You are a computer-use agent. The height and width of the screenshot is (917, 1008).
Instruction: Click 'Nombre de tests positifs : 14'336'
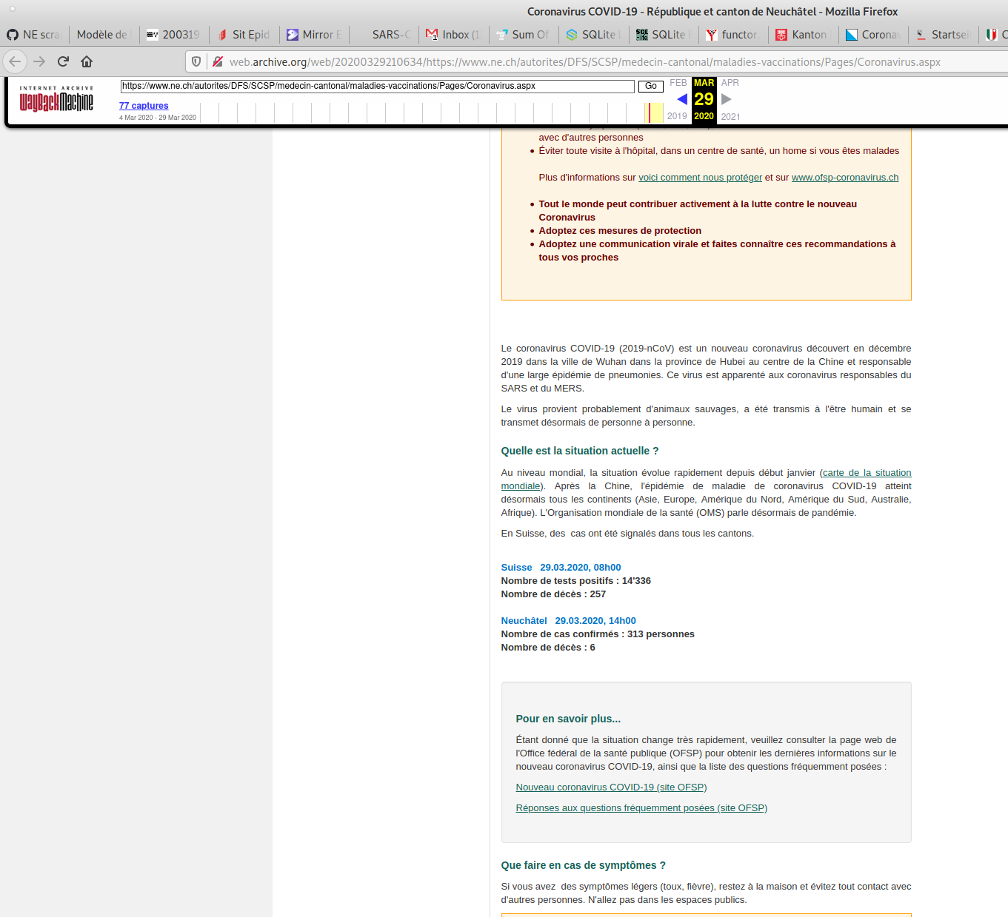coord(576,581)
